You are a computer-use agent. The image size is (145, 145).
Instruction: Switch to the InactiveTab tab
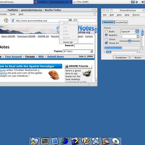[121, 22]
